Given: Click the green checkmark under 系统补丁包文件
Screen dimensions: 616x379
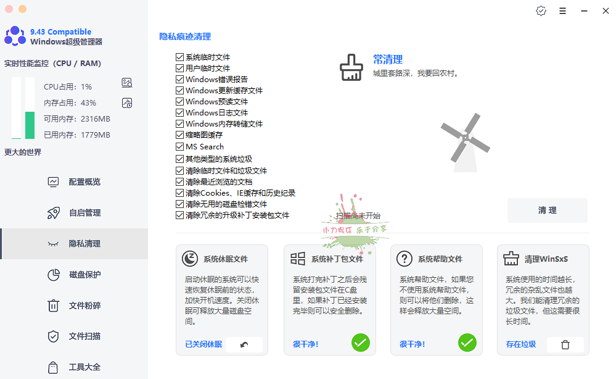Looking at the screenshot, I should [360, 342].
